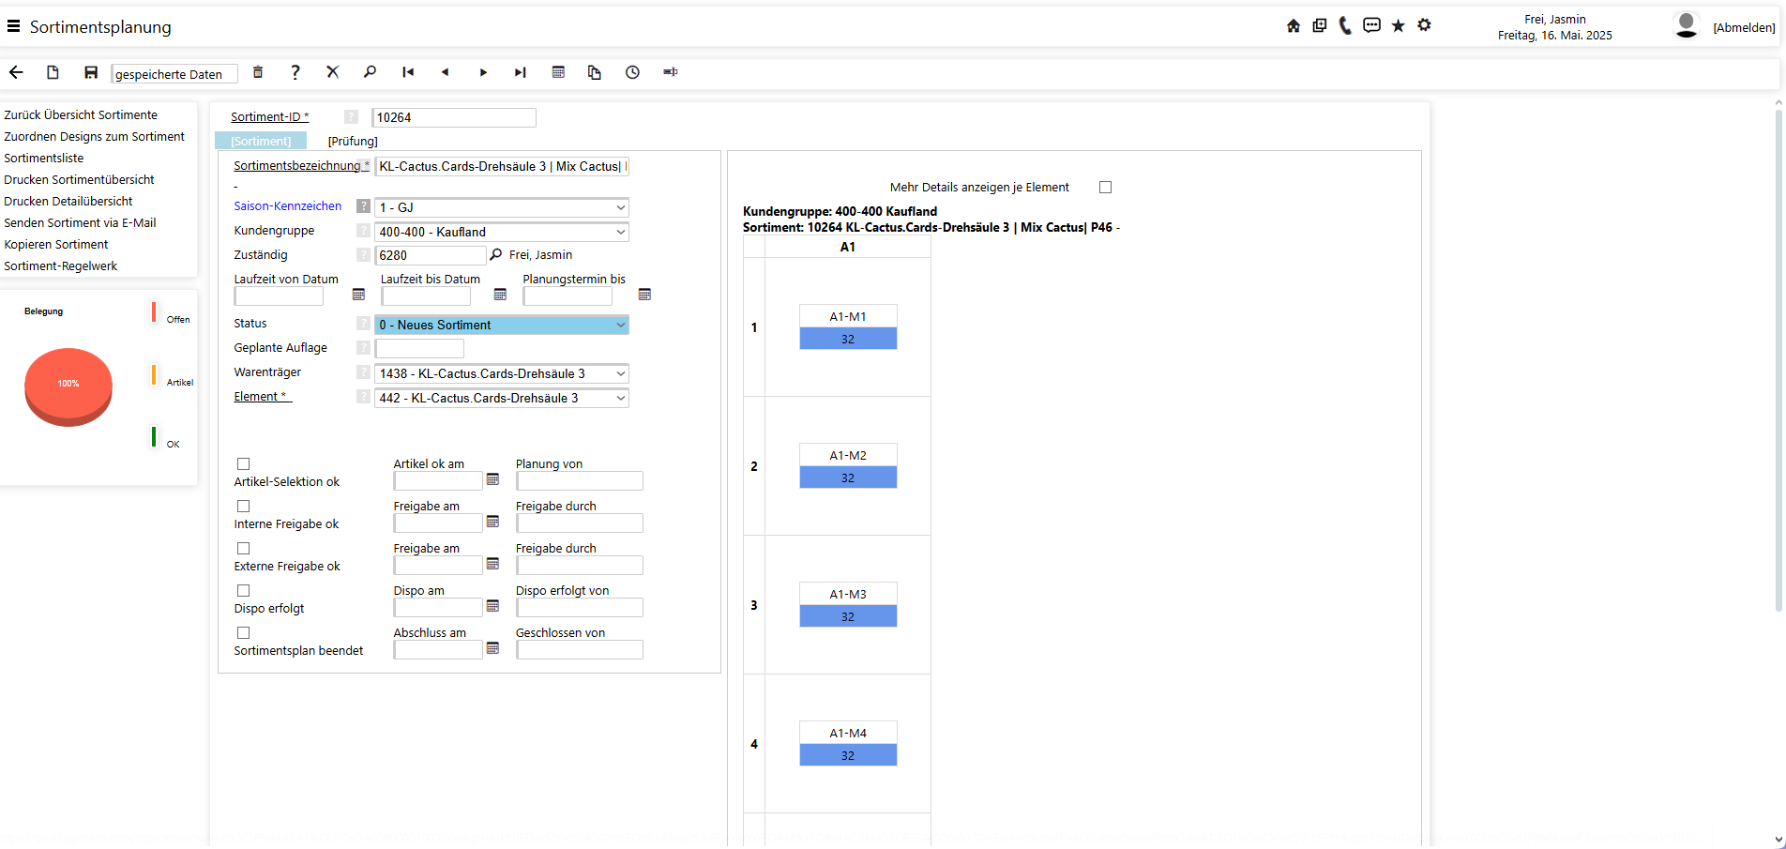Screen dimensions: 1786x849
Task: Expand the Status dropdown
Action: pos(502,325)
